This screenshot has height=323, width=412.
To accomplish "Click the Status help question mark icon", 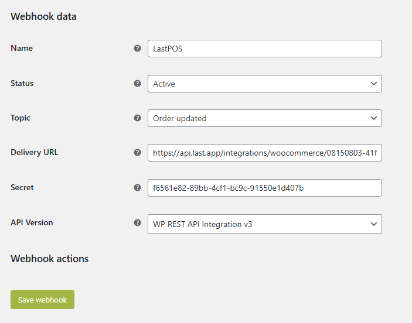I will tap(137, 84).
